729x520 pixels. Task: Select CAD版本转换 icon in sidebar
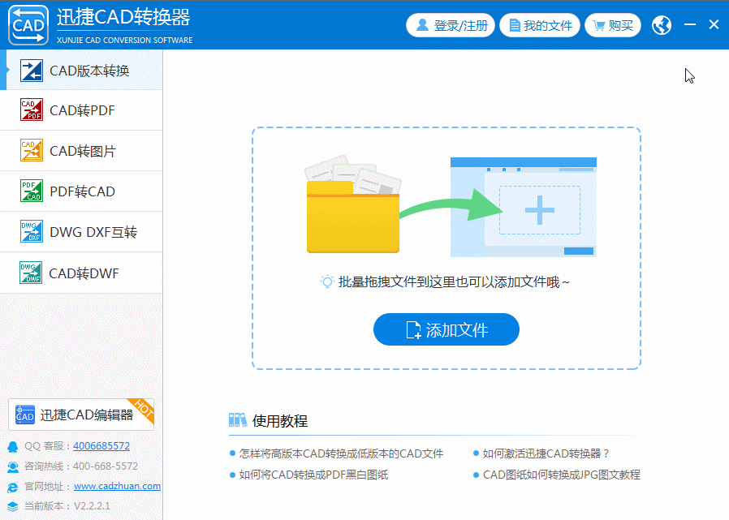click(32, 71)
